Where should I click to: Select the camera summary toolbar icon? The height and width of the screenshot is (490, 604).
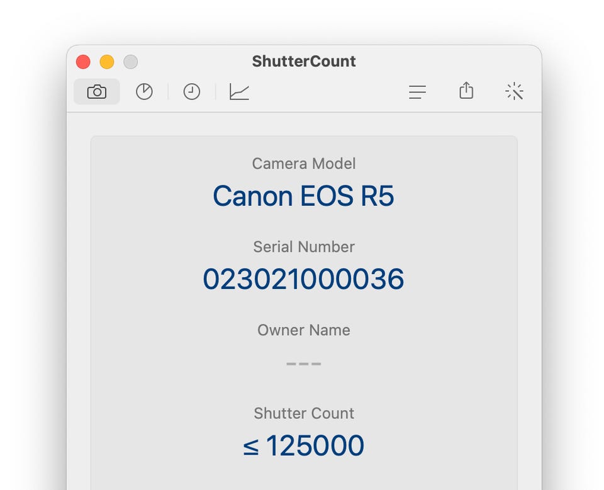point(97,92)
